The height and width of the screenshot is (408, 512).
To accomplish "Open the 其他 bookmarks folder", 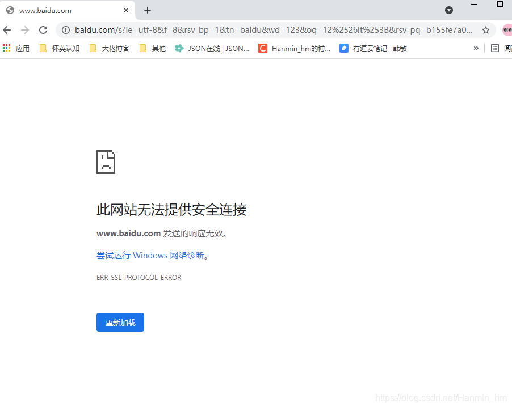I will [152, 48].
